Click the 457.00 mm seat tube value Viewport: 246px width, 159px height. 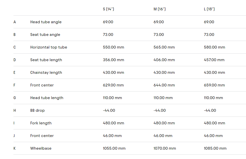[x=214, y=60]
